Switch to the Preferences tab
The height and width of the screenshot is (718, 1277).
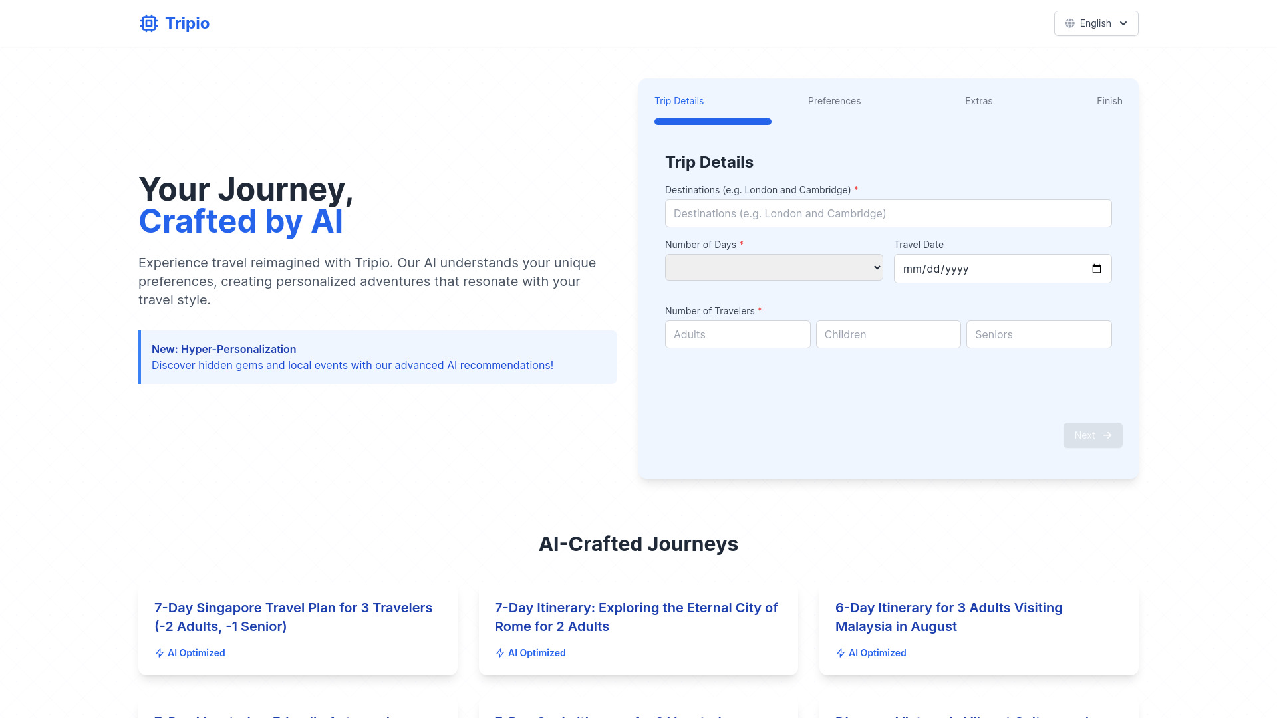[x=834, y=101]
